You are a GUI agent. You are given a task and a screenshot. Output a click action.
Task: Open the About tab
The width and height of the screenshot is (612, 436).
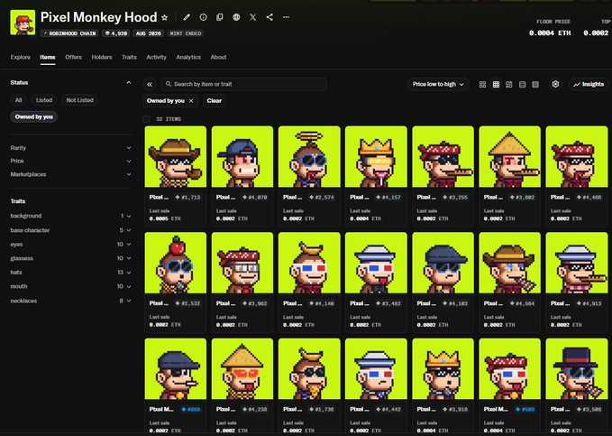point(218,57)
